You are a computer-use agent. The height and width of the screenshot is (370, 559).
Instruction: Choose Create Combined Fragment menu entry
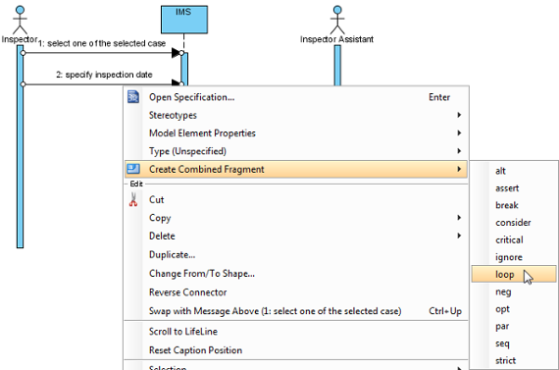[296, 169]
